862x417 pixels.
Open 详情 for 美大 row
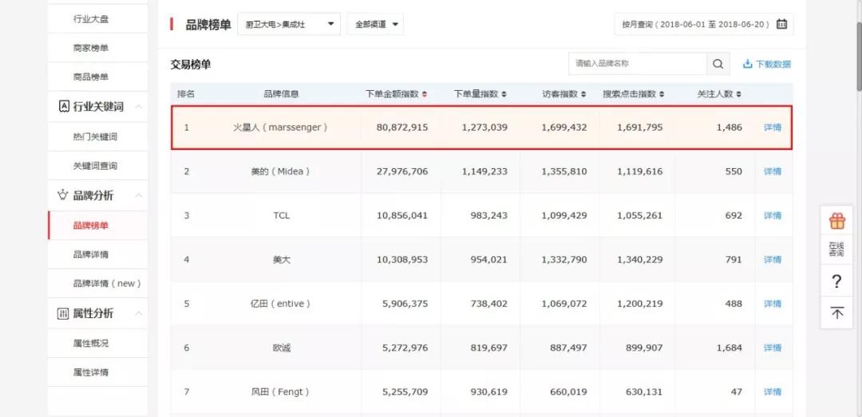(773, 259)
